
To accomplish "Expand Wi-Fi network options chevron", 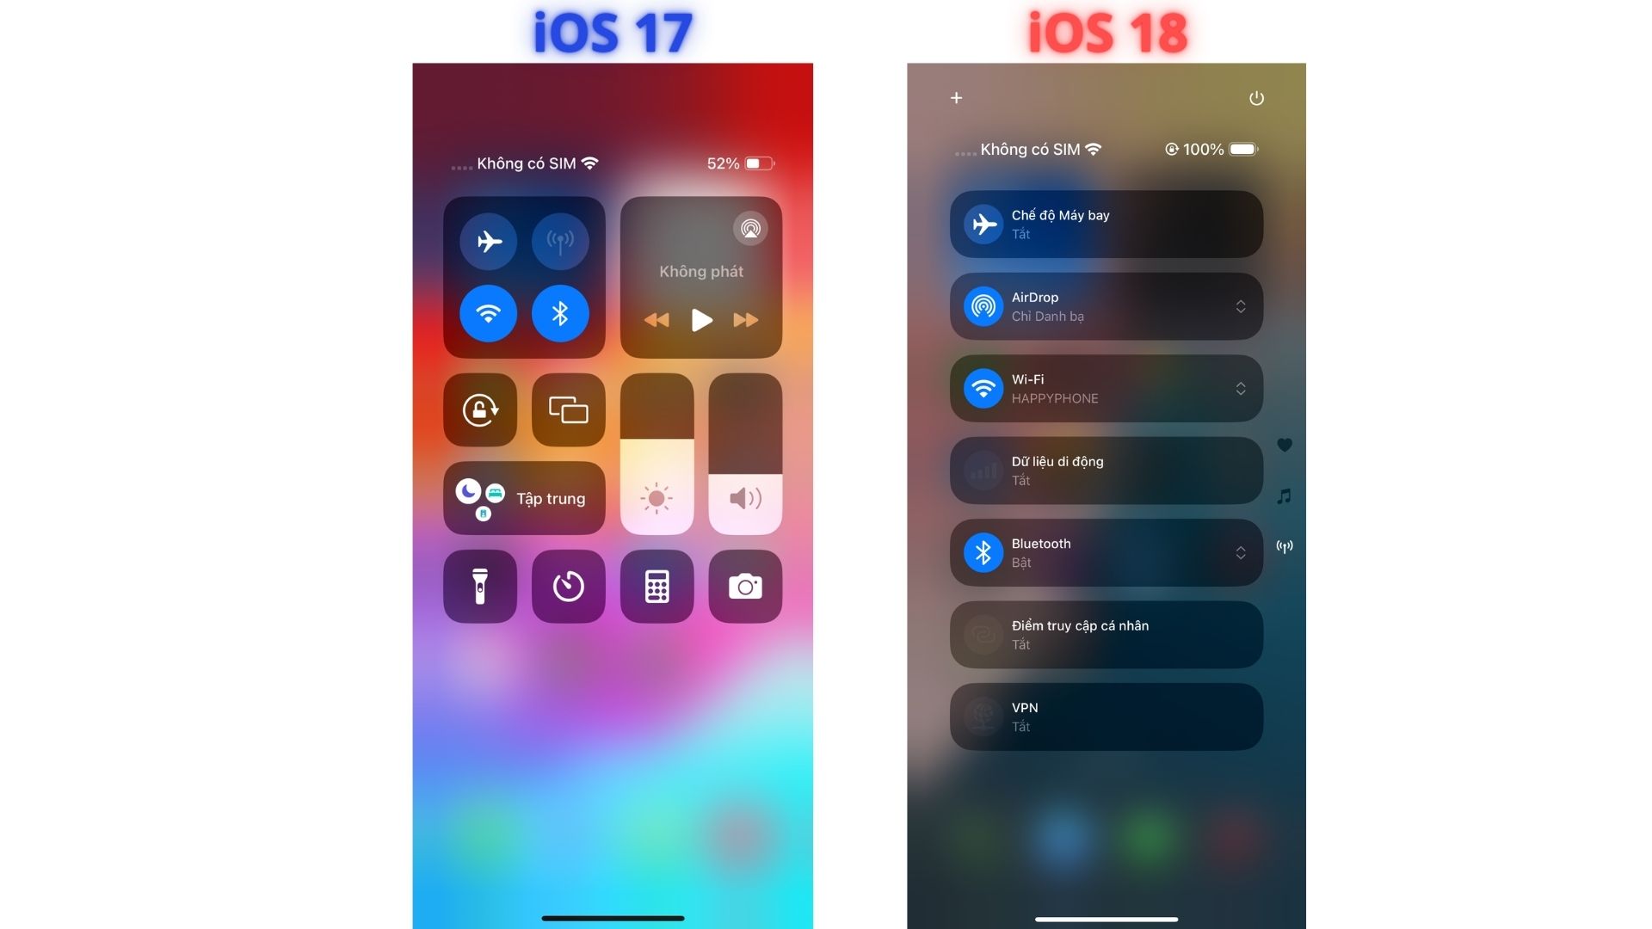I will pos(1240,387).
